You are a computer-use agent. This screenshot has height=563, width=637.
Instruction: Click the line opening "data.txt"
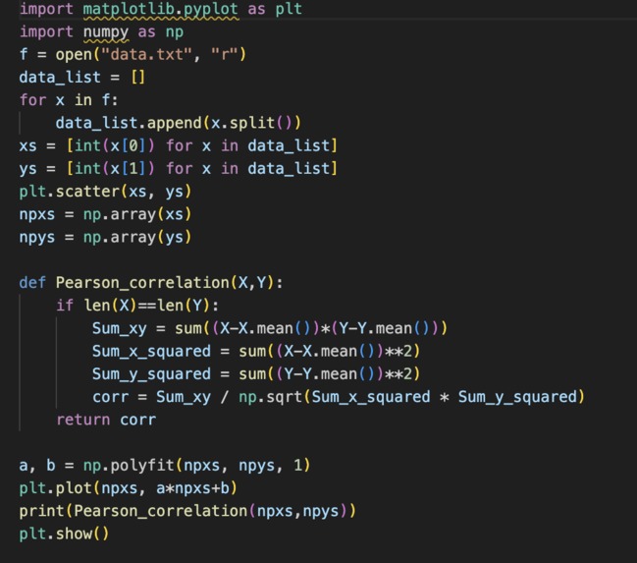[133, 54]
